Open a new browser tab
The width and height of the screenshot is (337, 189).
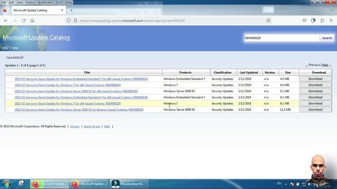coord(72,10)
